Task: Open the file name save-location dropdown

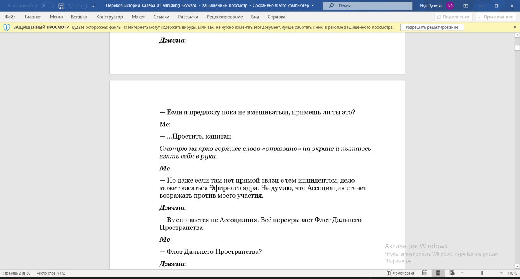Action: pyautogui.click(x=312, y=6)
